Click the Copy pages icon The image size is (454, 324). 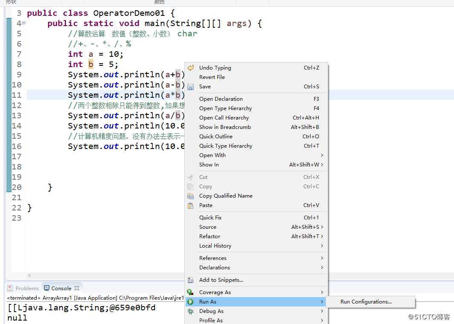[190, 187]
